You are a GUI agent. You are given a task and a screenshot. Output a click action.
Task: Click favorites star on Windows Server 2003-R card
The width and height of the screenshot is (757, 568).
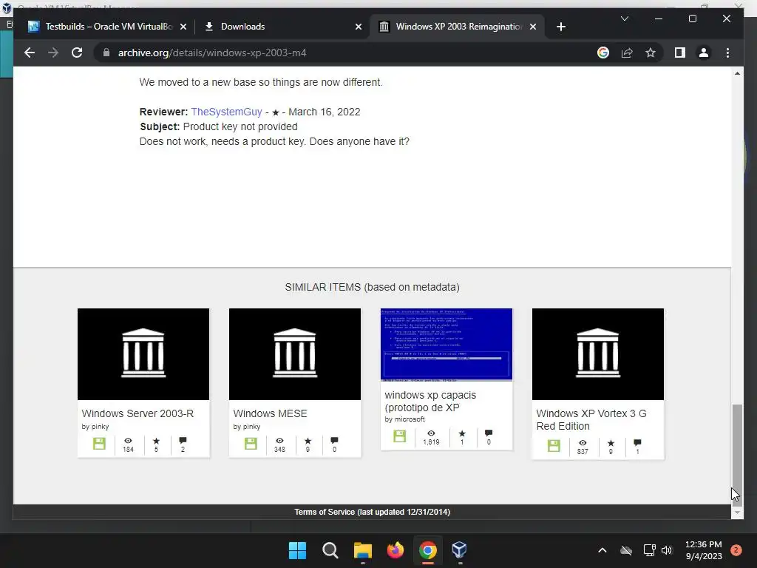pos(156,441)
